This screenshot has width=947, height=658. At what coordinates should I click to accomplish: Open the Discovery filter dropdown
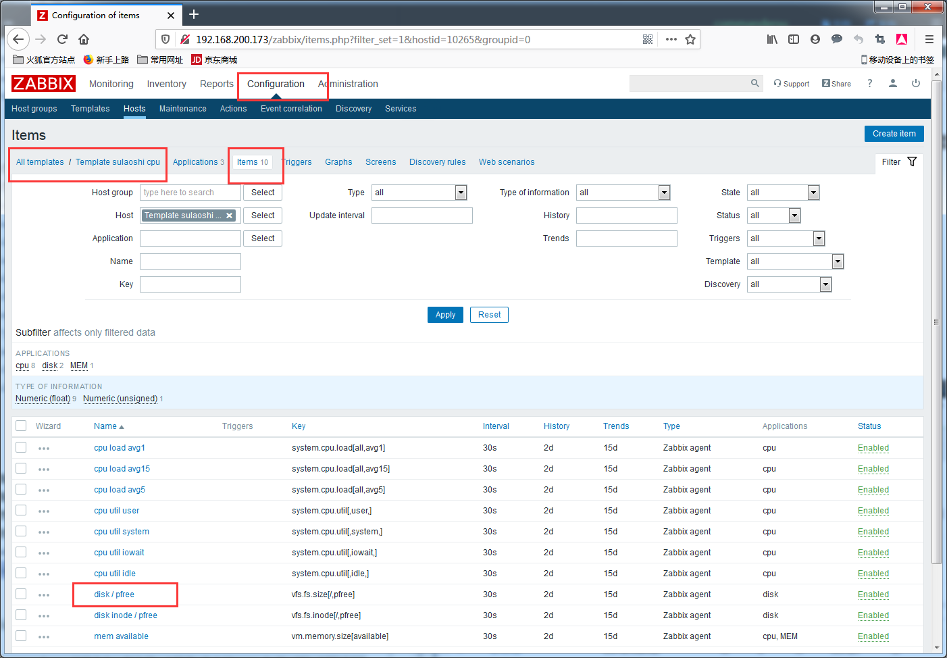coord(790,284)
